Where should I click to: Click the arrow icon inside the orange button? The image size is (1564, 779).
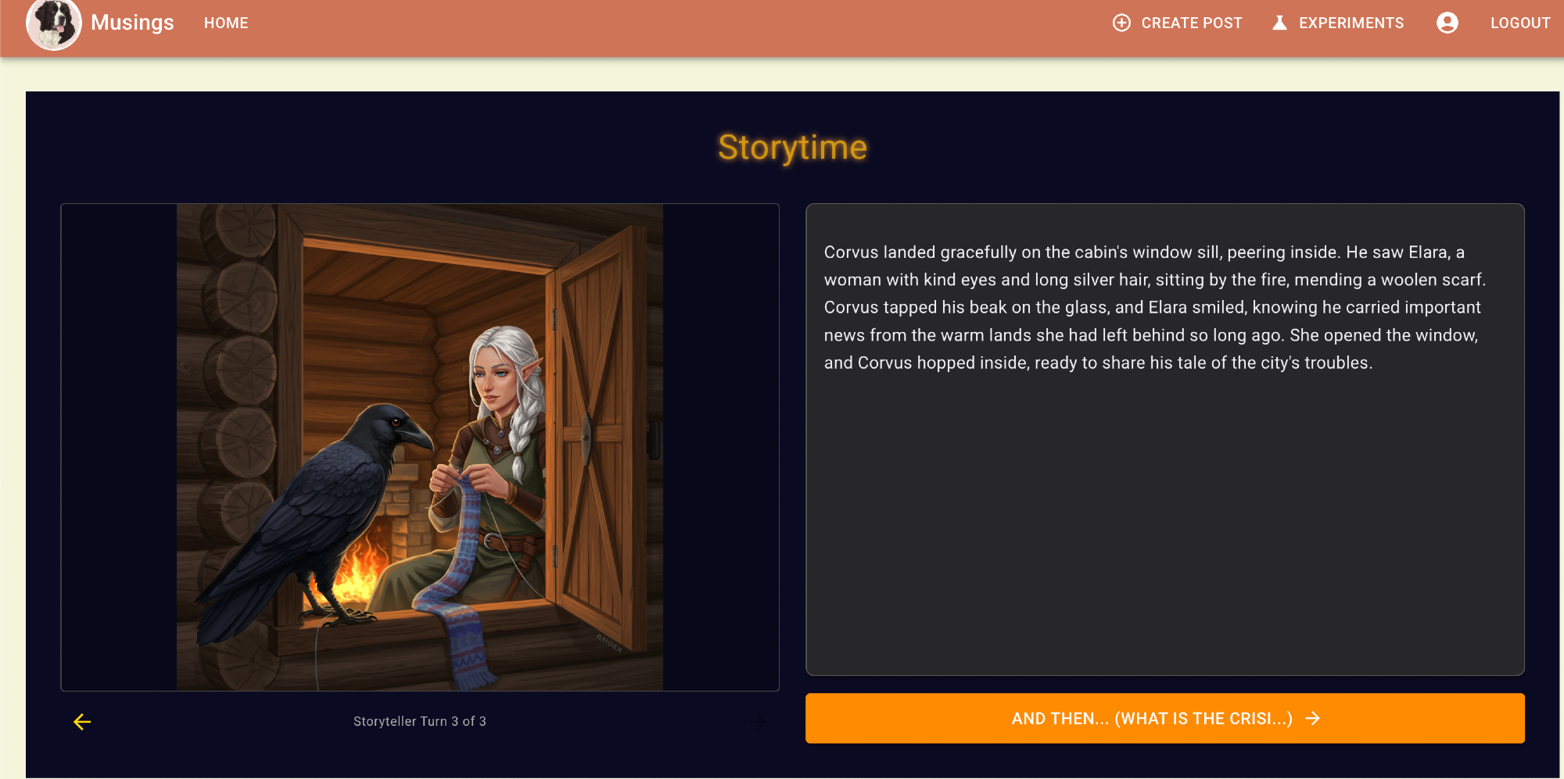pos(1313,718)
